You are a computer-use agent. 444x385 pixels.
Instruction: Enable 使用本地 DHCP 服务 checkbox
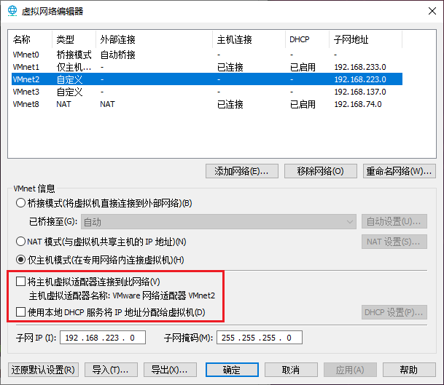(x=20, y=312)
